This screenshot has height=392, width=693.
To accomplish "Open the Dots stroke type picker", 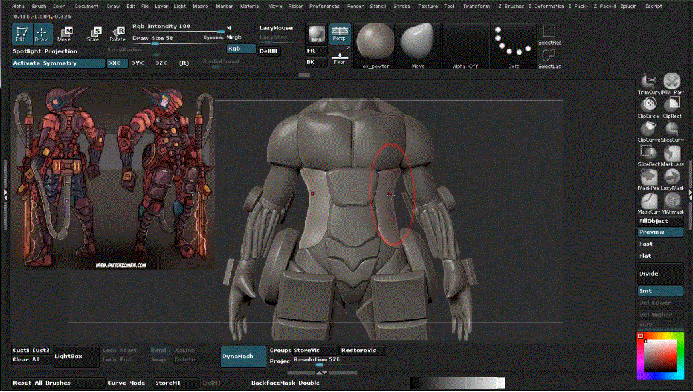I will click(513, 46).
